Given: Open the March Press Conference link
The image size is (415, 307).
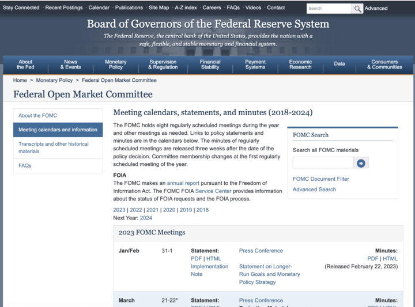Looking at the screenshot, I should coord(261,301).
